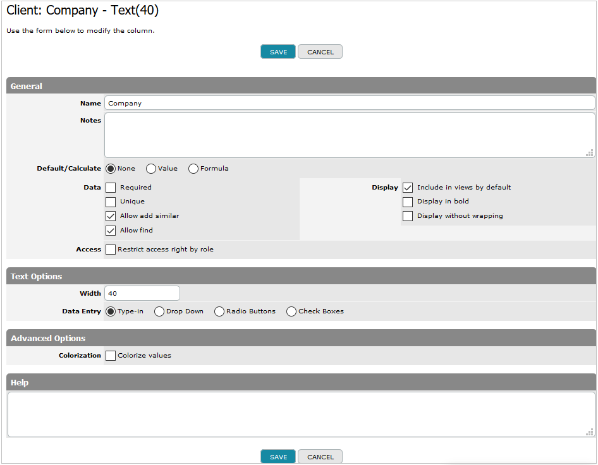The image size is (598, 465).
Task: Enable Restrict access right by role
Action: coord(111,250)
